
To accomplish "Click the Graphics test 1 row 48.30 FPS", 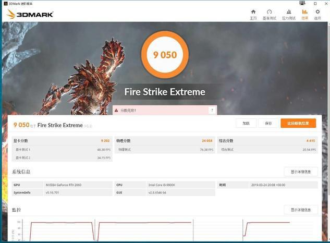I will (62, 150).
